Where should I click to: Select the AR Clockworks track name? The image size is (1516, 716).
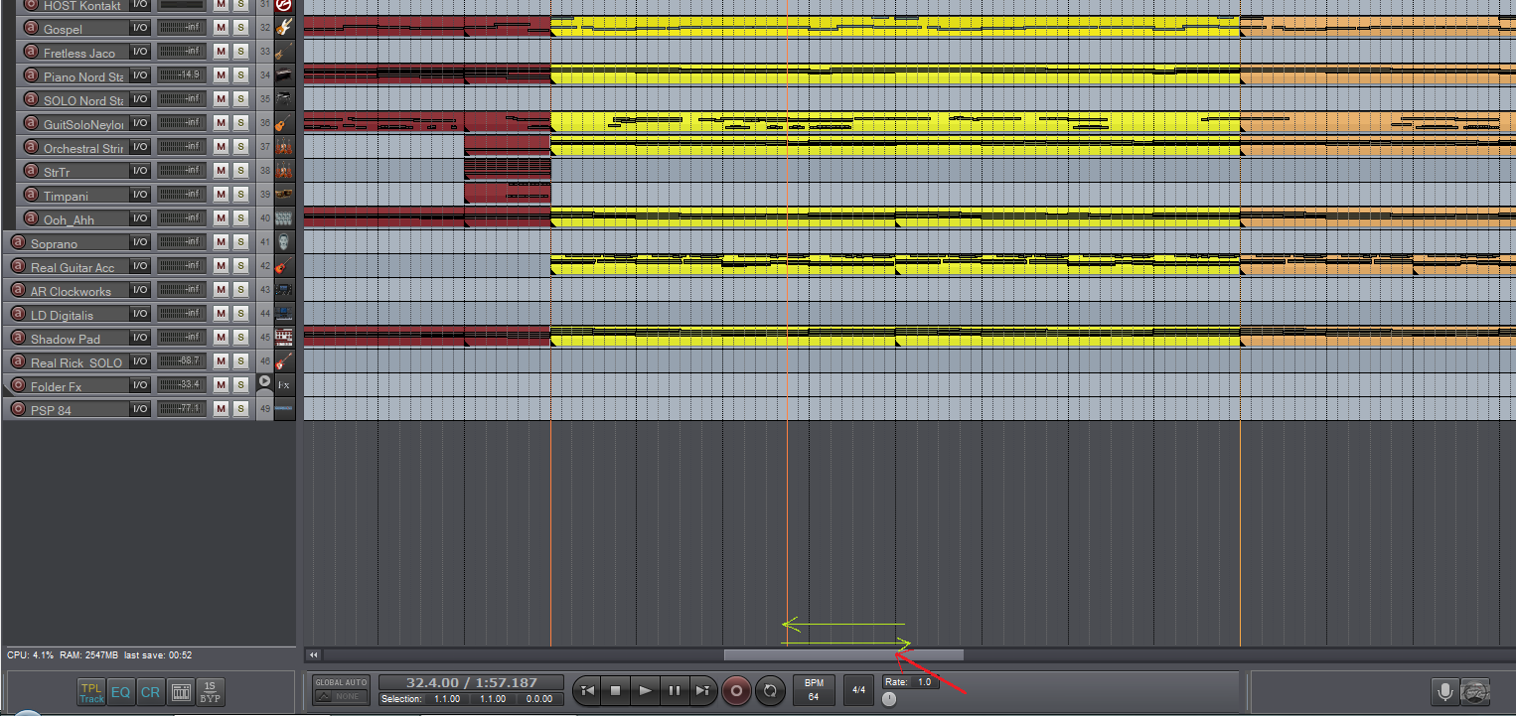tap(71, 291)
